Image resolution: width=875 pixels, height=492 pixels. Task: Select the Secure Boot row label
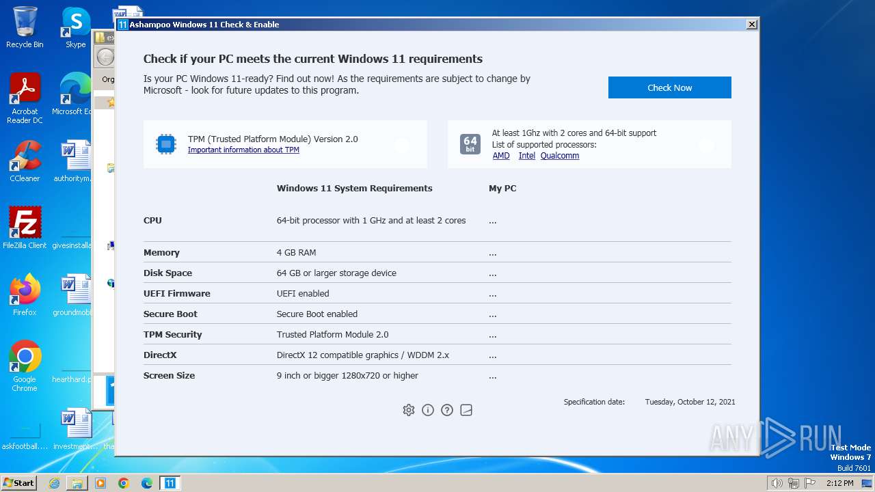[x=170, y=314]
